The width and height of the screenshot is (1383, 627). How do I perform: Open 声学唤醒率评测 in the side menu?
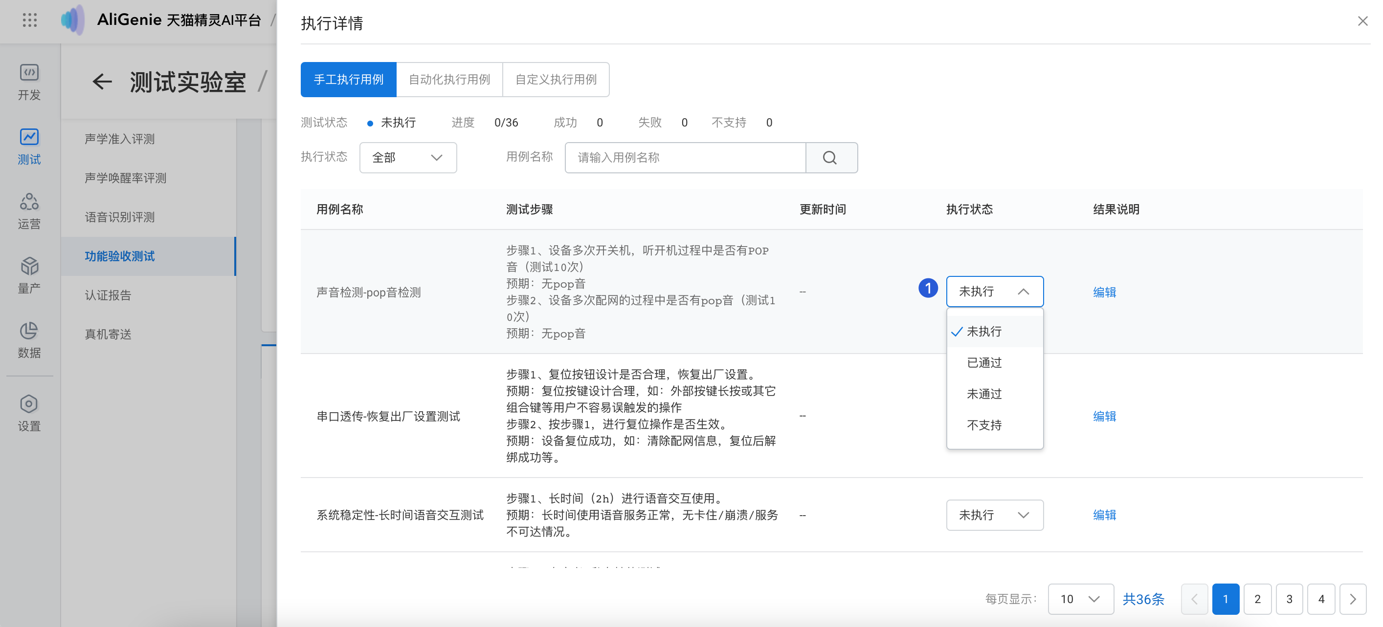149,178
